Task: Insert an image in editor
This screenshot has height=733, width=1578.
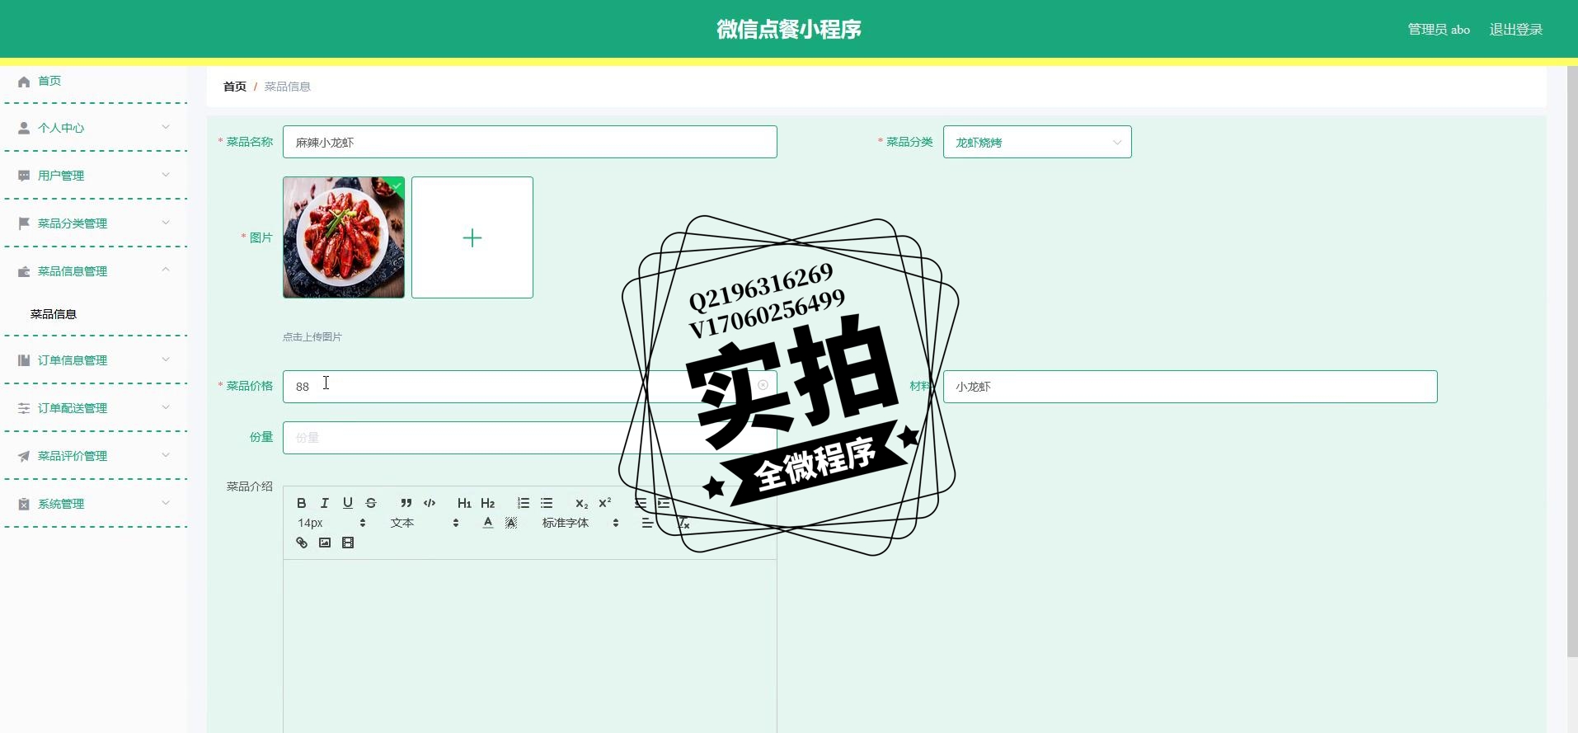Action: [x=325, y=543]
